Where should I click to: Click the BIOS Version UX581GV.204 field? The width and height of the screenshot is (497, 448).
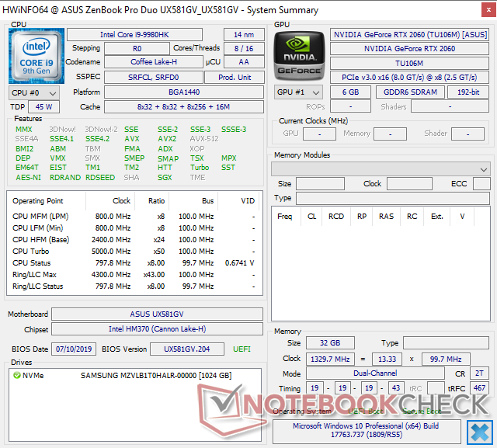[x=182, y=349]
